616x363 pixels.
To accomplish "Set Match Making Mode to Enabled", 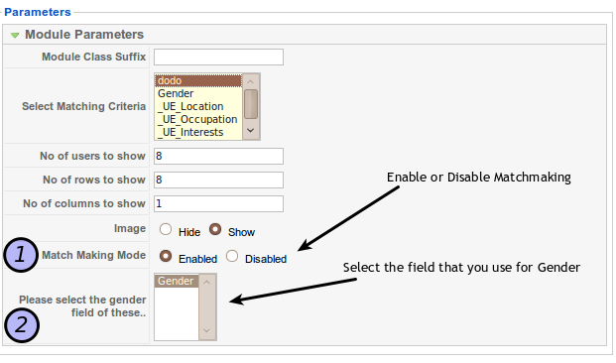I will [x=166, y=256].
